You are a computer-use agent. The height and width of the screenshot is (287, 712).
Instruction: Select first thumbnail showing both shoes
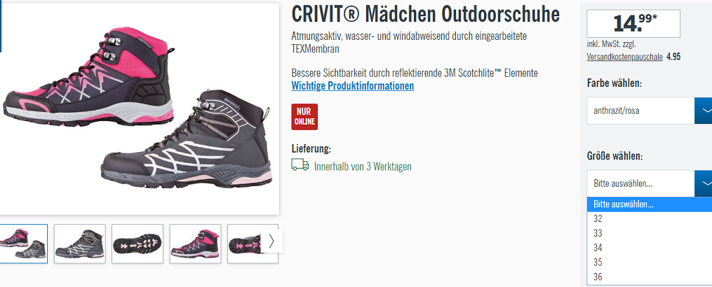[x=22, y=244]
